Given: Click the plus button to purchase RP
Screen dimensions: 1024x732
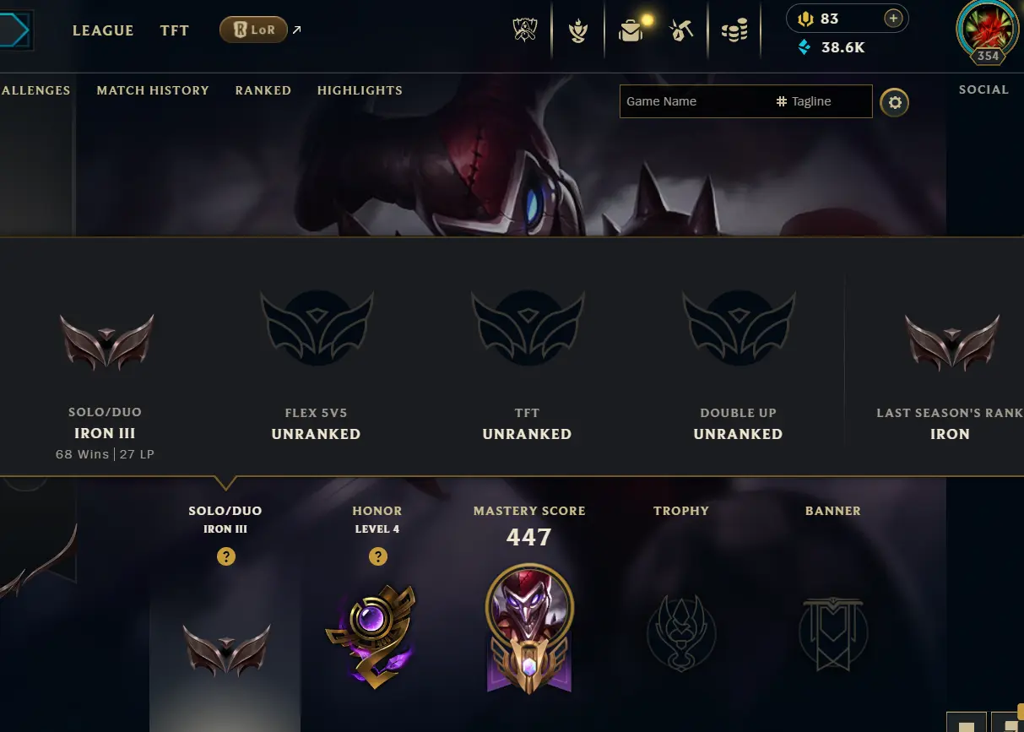Looking at the screenshot, I should click(893, 19).
